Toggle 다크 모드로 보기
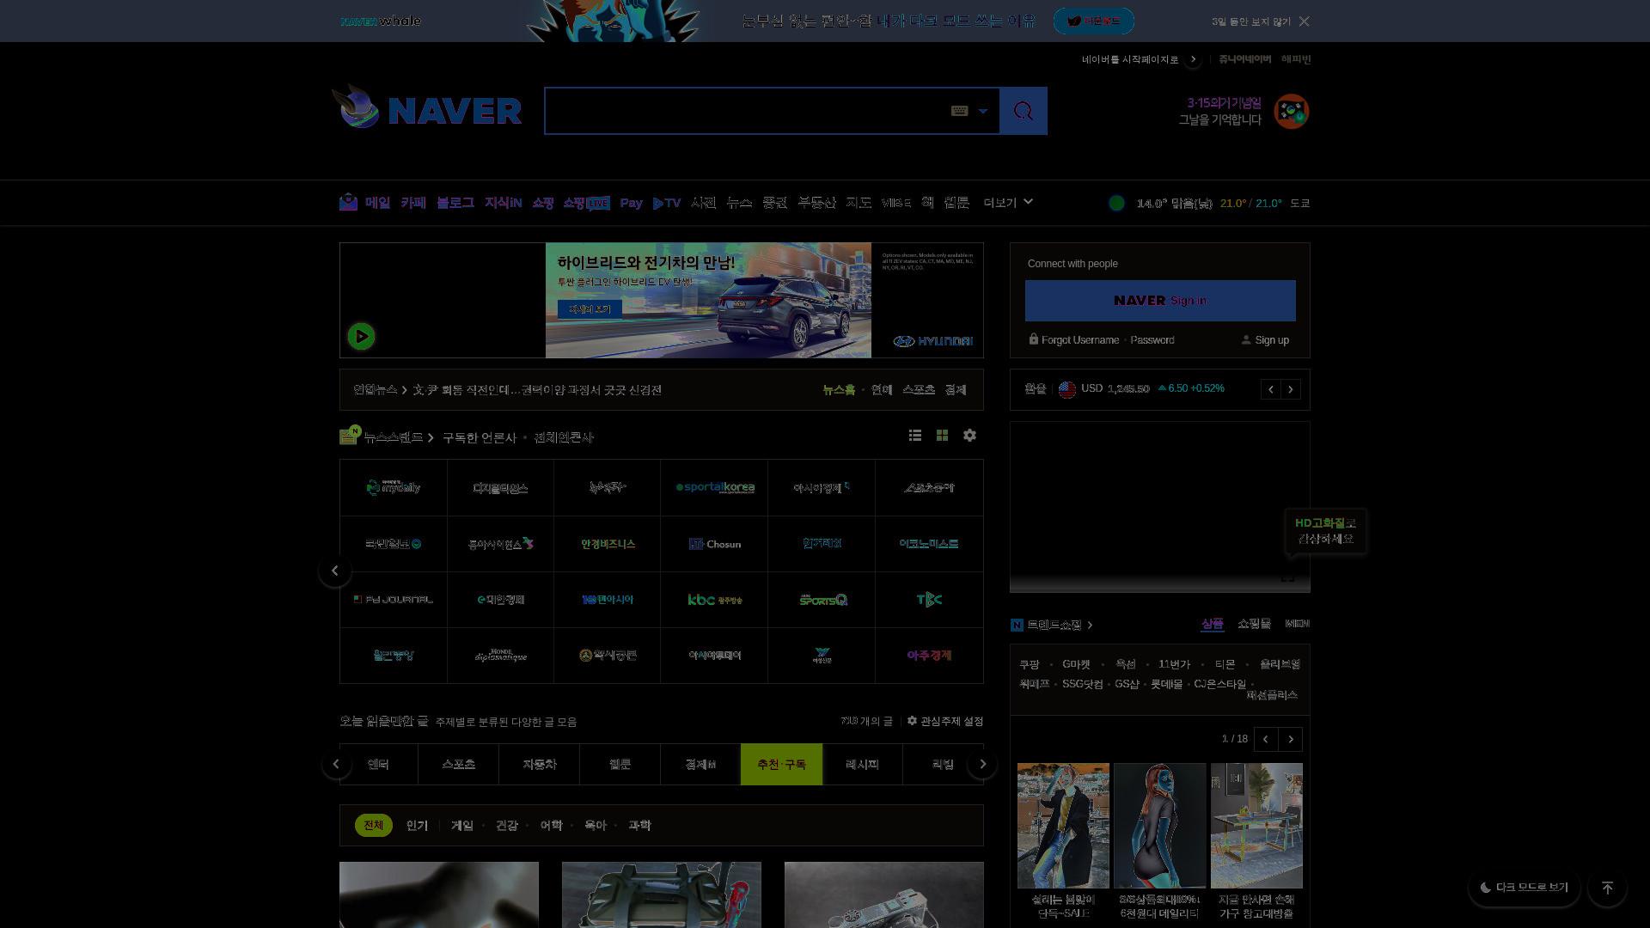The width and height of the screenshot is (1650, 928). pyautogui.click(x=1524, y=888)
